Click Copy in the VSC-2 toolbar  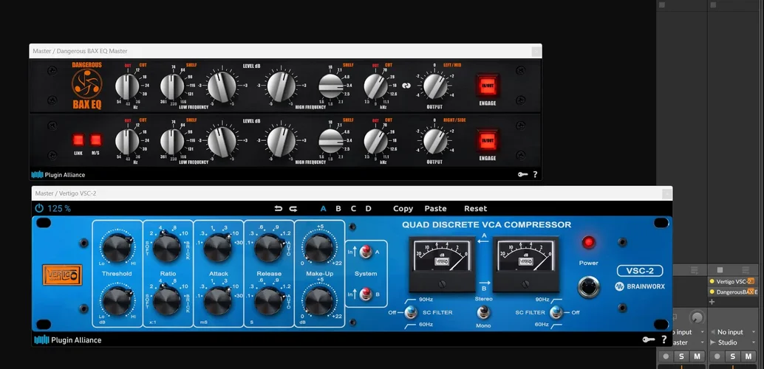click(x=403, y=208)
